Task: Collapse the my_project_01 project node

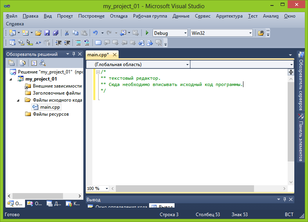Action: pos(11,79)
